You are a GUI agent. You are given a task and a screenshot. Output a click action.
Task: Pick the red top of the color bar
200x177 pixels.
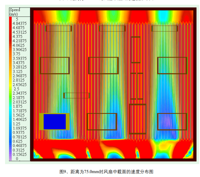[x=10, y=20]
